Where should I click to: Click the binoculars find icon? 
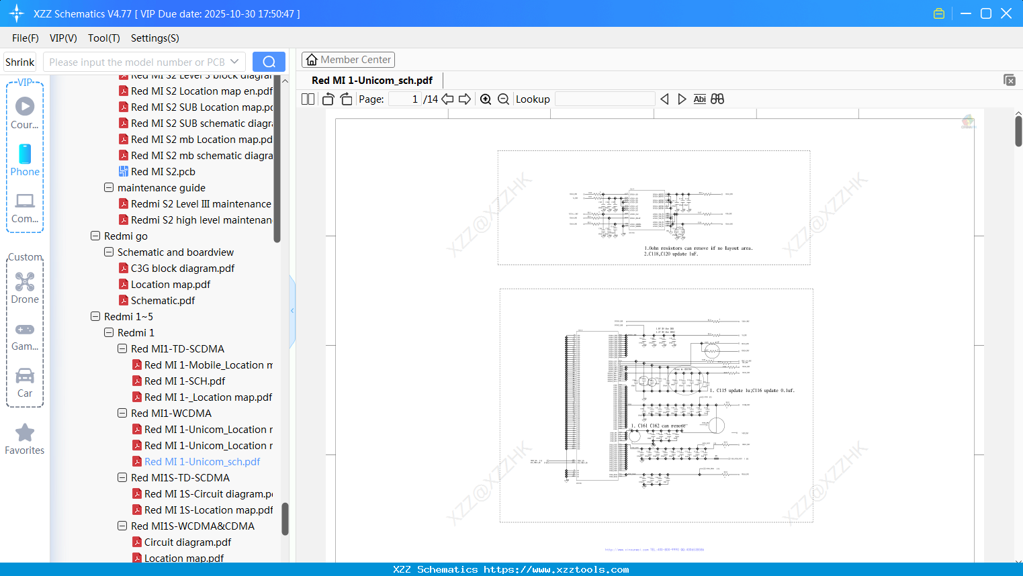tap(717, 99)
